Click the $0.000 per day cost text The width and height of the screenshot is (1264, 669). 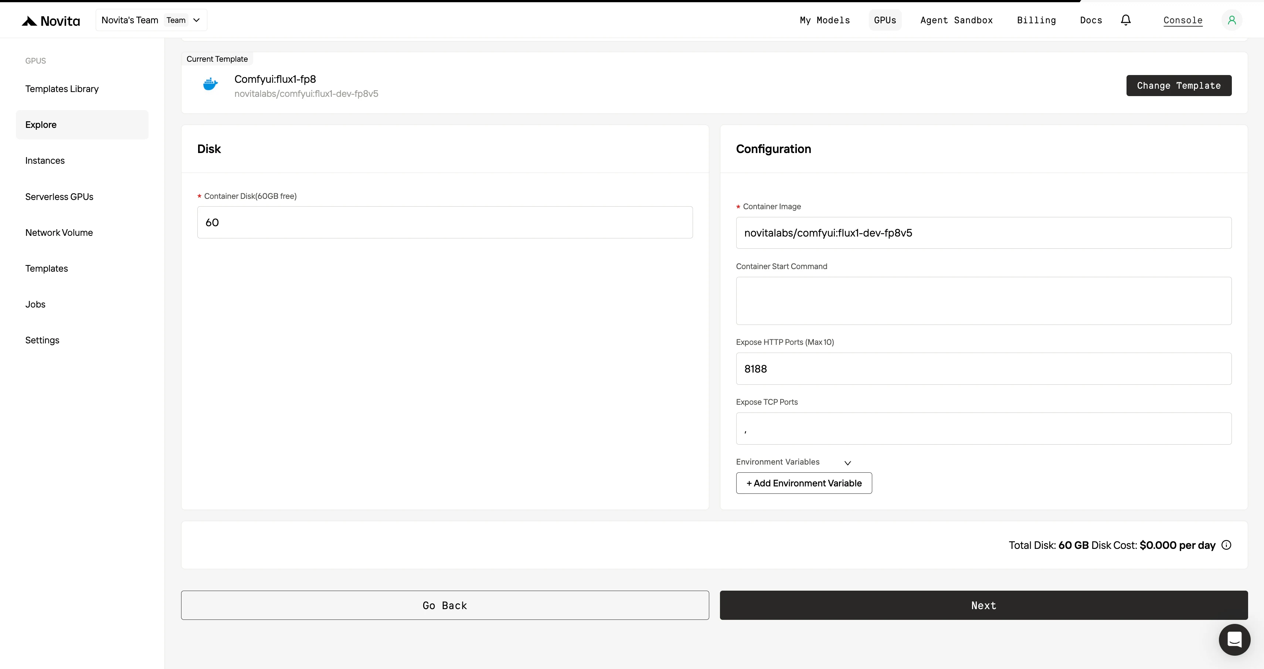[1177, 545]
